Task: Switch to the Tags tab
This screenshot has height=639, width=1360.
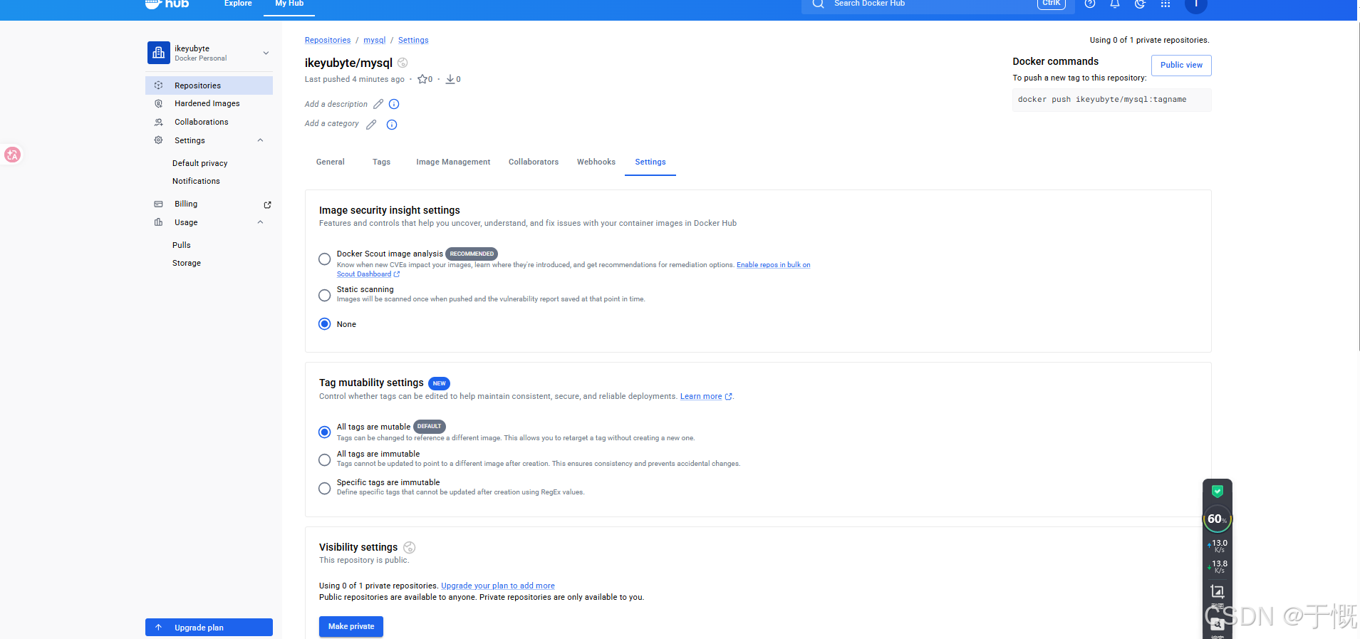Action: click(381, 162)
